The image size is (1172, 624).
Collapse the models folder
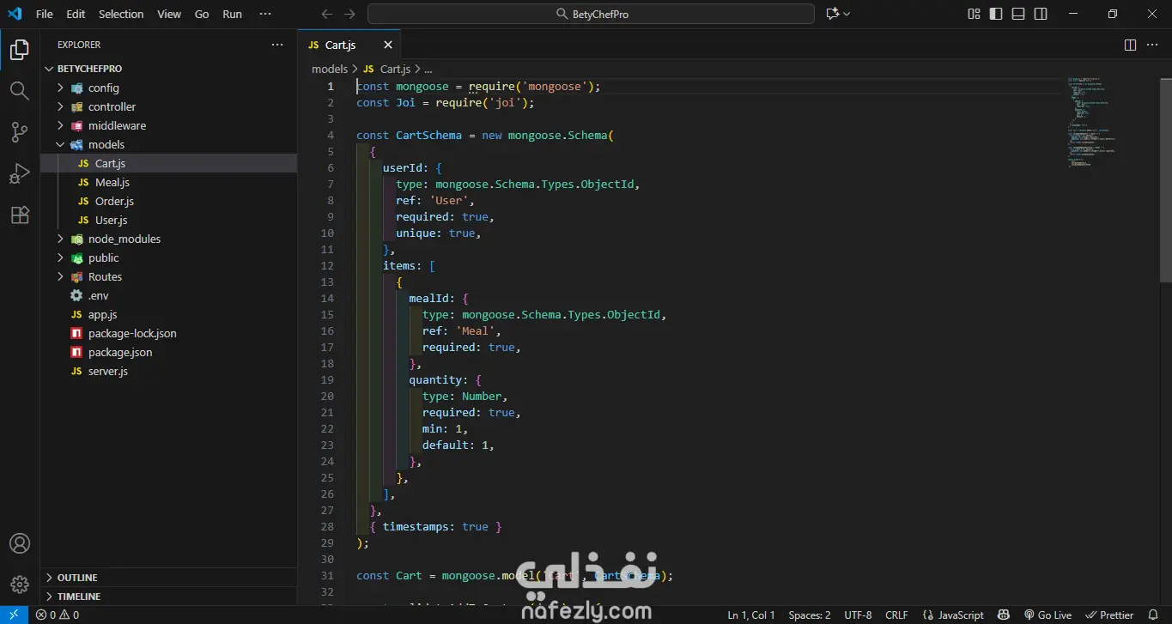(168, 144)
